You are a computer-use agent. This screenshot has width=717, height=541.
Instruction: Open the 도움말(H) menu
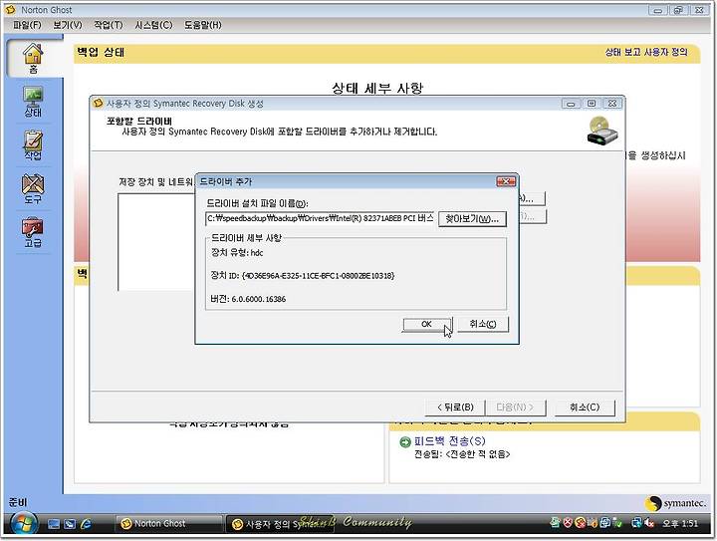pos(202,25)
